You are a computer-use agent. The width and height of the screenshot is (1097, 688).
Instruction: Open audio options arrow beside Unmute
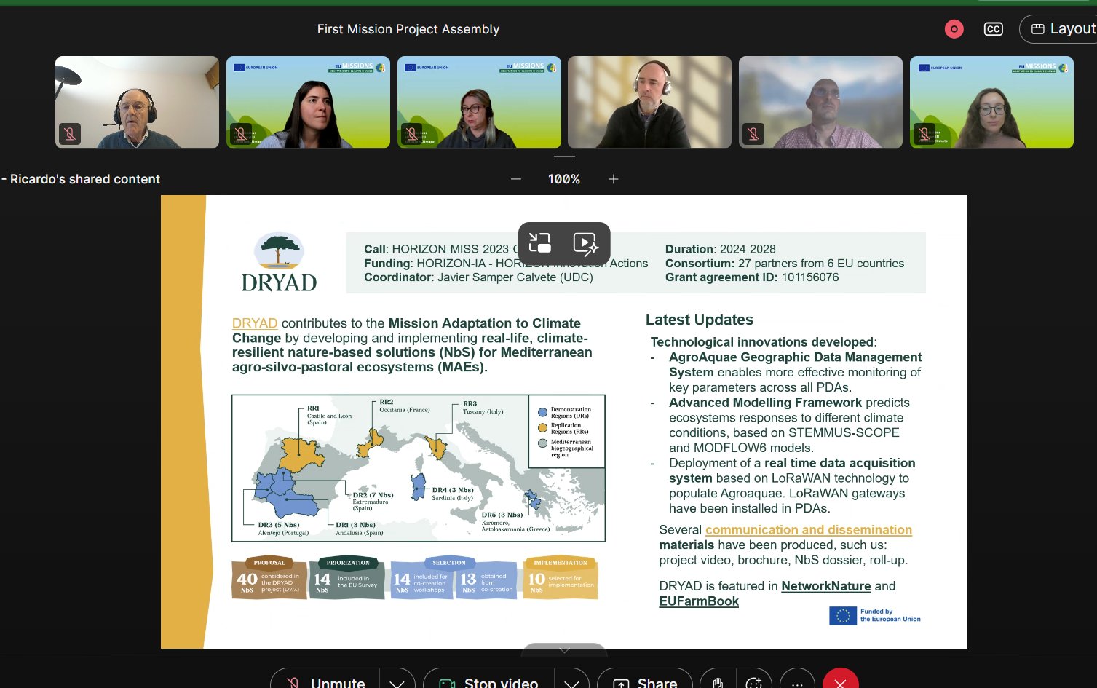[397, 681]
